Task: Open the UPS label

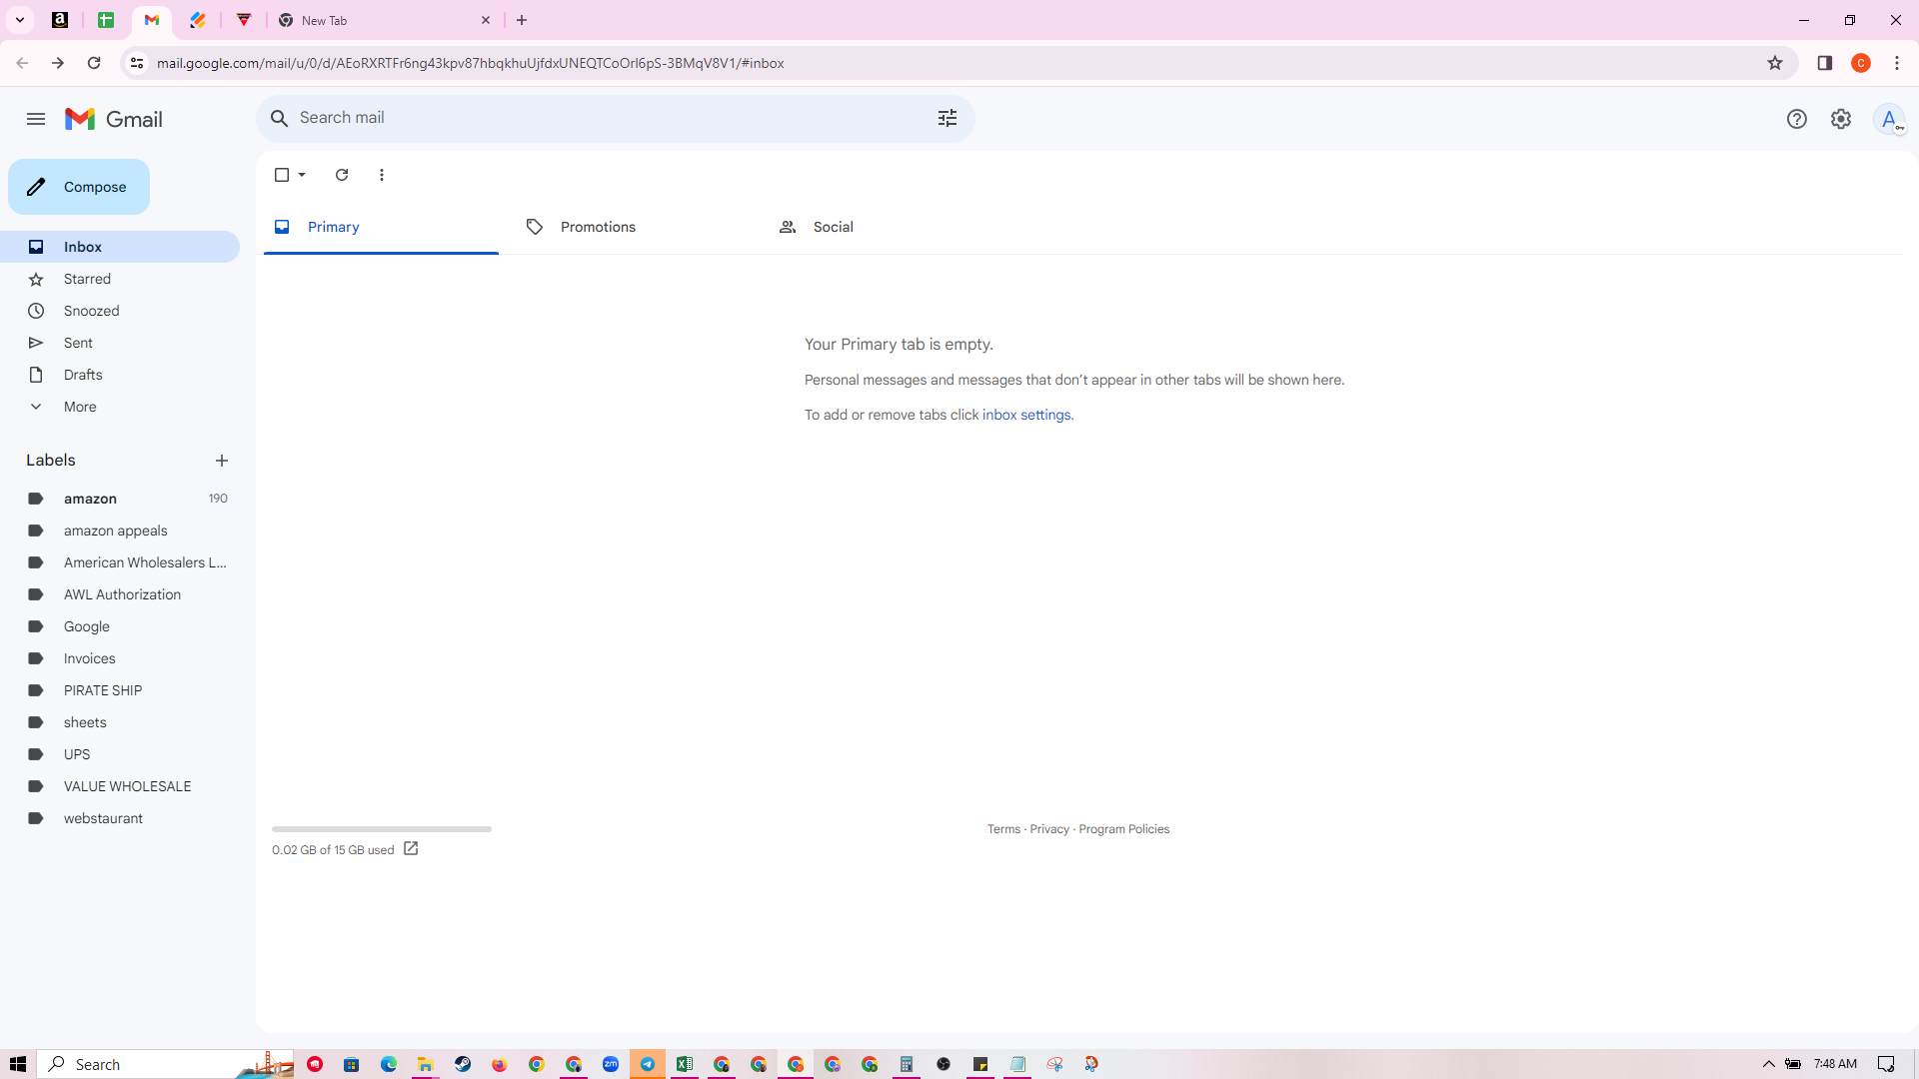Action: (x=120, y=754)
